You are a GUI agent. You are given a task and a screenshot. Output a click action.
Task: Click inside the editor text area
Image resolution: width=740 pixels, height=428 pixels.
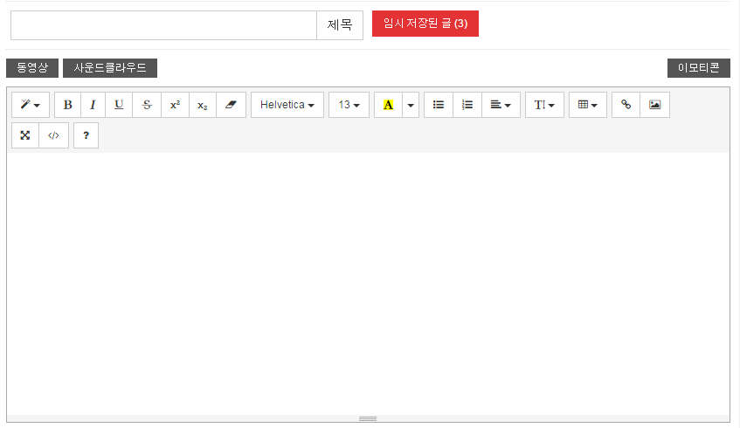pyautogui.click(x=368, y=283)
